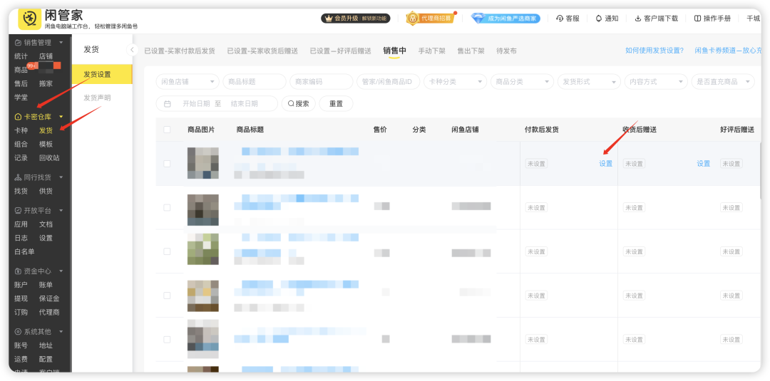
Task: Open 如何使用发货设置? help link
Action: (654, 51)
